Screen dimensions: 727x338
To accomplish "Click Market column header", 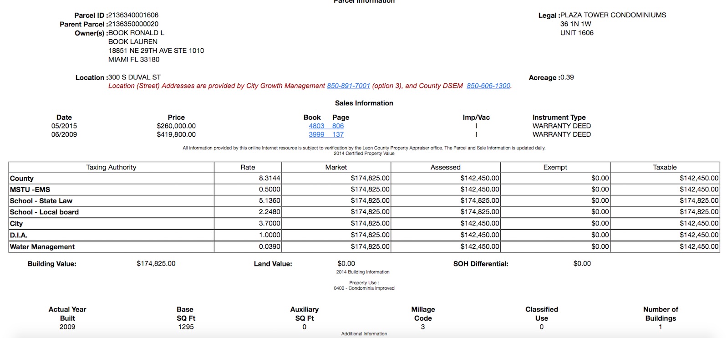I will [336, 167].
